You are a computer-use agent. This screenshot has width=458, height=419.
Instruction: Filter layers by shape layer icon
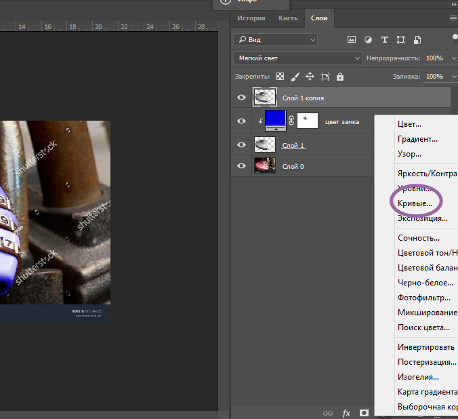tap(401, 40)
